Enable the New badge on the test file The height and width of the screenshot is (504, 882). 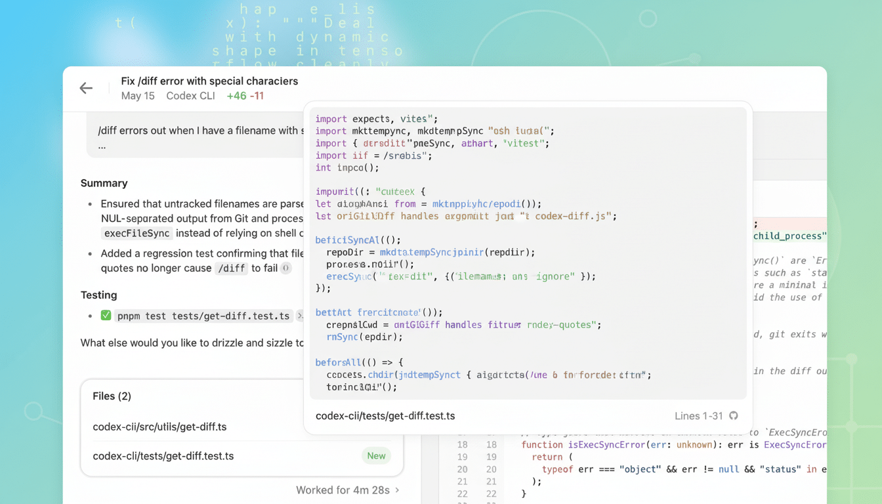[376, 455]
